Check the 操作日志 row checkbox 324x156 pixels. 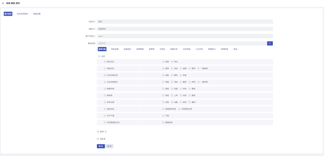click(105, 62)
